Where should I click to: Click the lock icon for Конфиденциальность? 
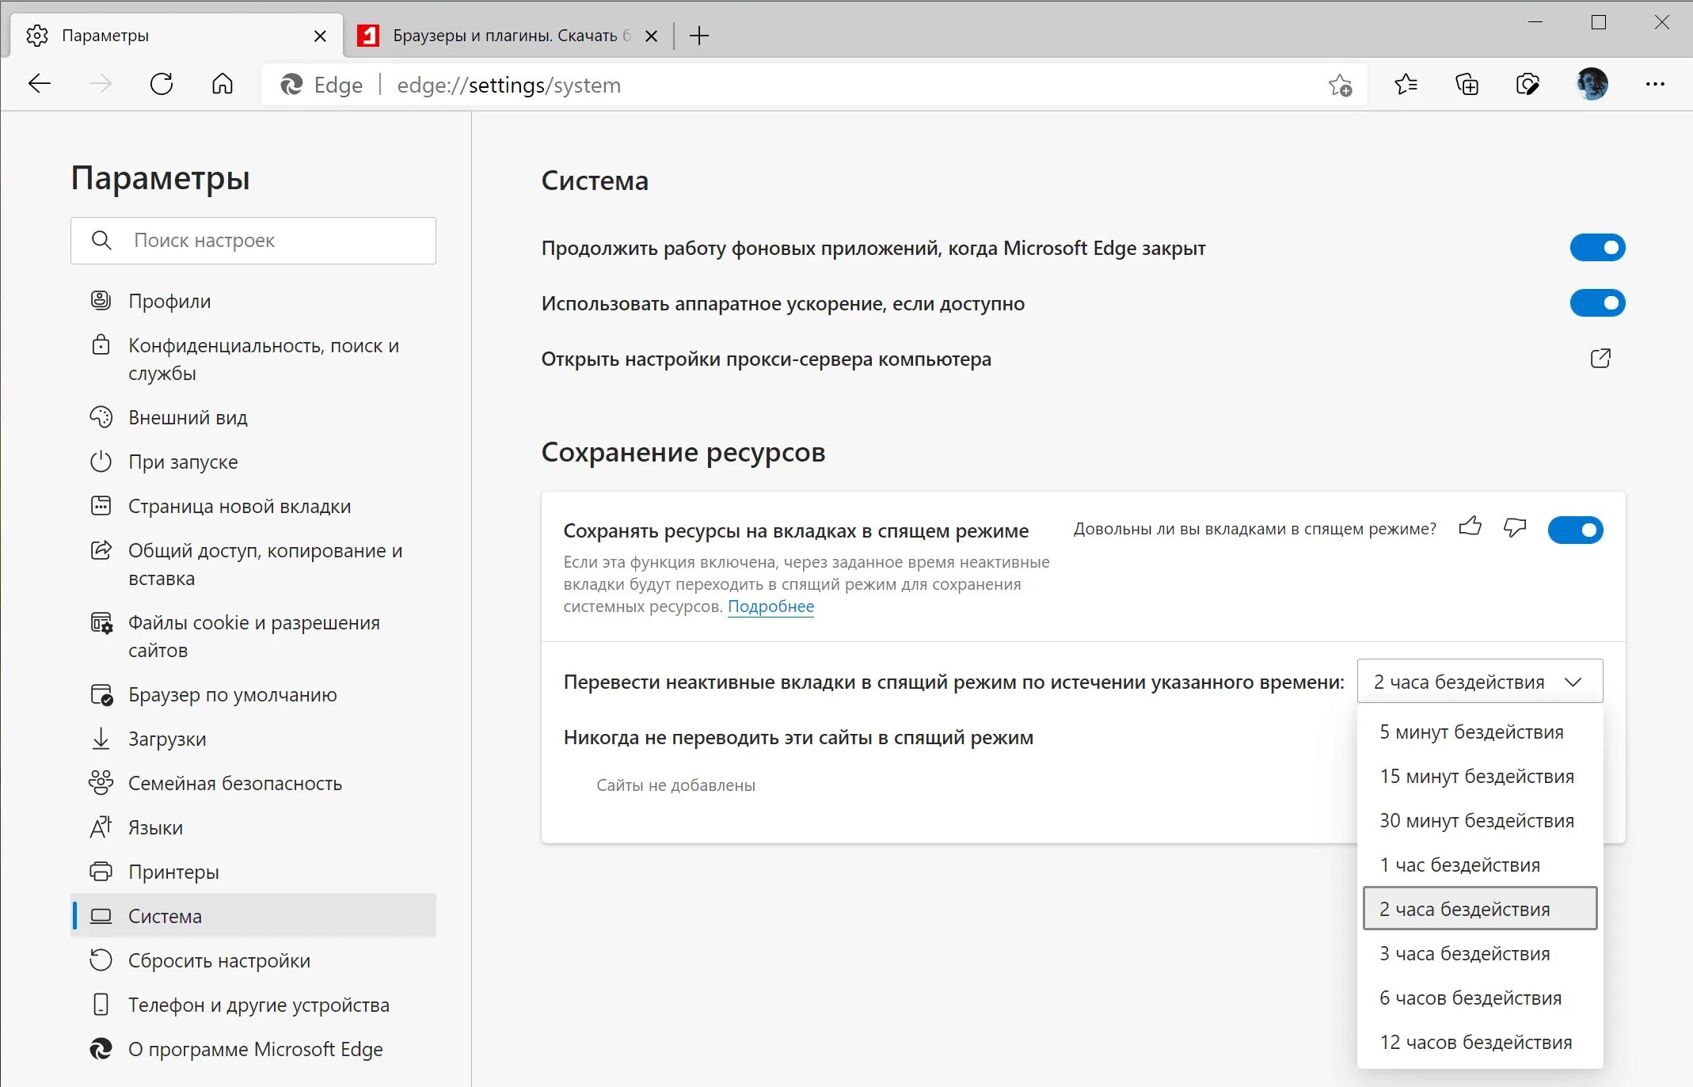[x=101, y=345]
